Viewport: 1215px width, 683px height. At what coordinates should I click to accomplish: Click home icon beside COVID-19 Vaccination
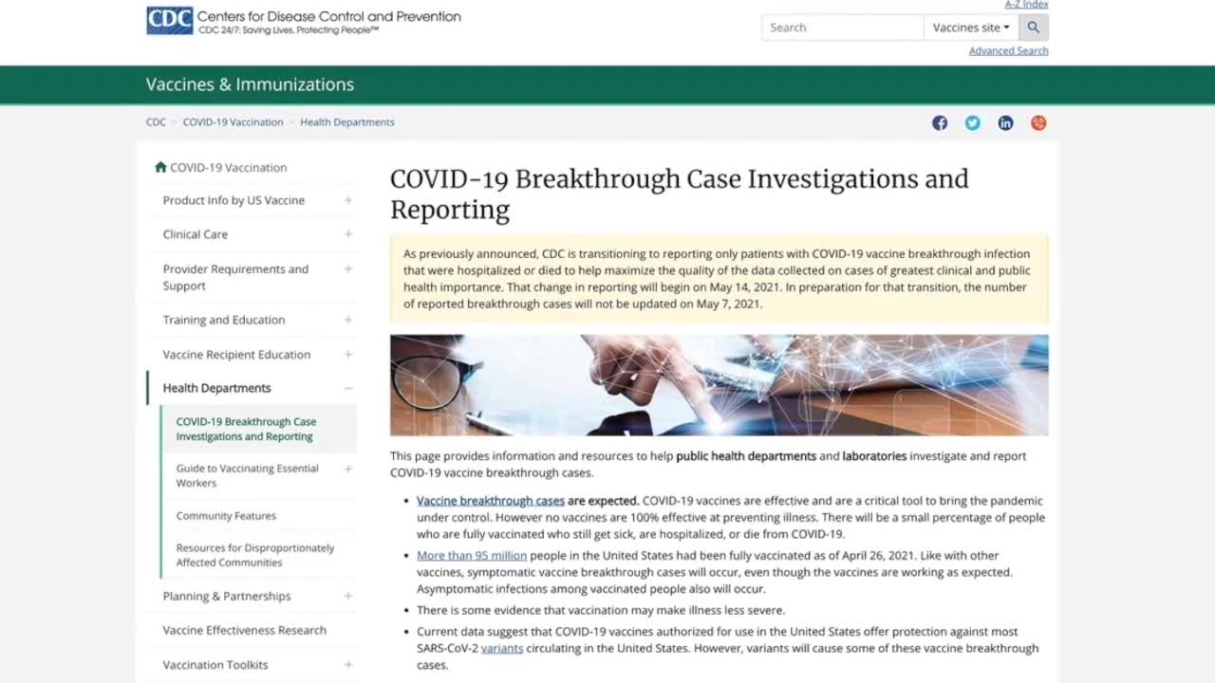click(160, 167)
